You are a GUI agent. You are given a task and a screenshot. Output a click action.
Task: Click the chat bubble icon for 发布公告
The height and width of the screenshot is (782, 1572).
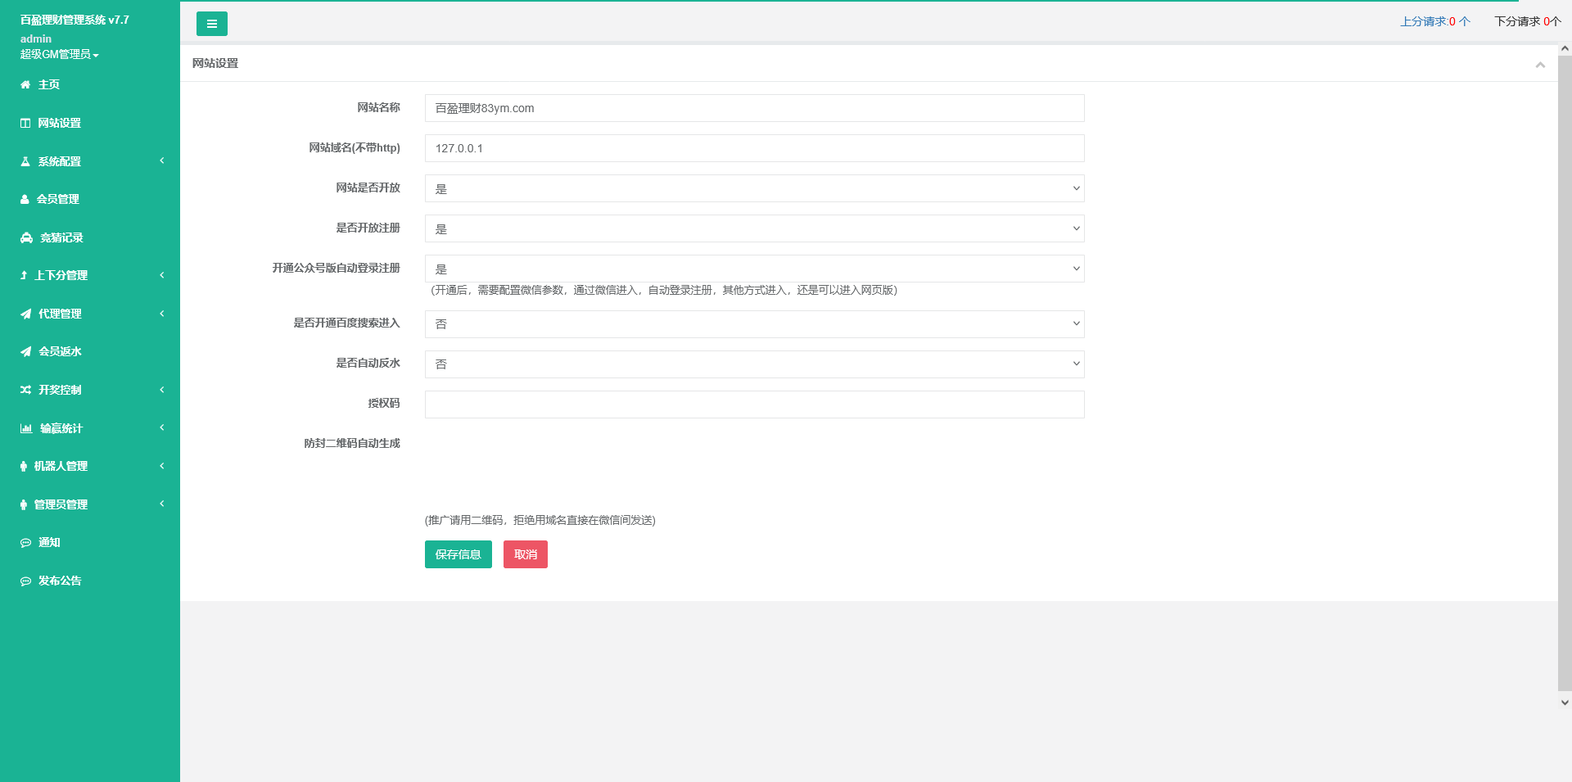pyautogui.click(x=25, y=581)
